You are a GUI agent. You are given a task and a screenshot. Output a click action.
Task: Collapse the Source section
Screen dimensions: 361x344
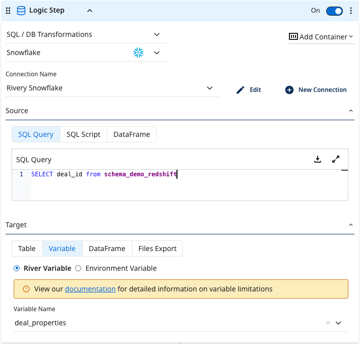[351, 111]
